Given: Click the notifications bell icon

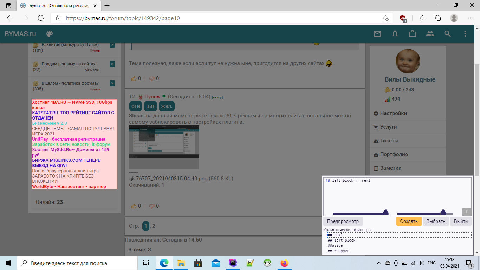Looking at the screenshot, I should (395, 34).
